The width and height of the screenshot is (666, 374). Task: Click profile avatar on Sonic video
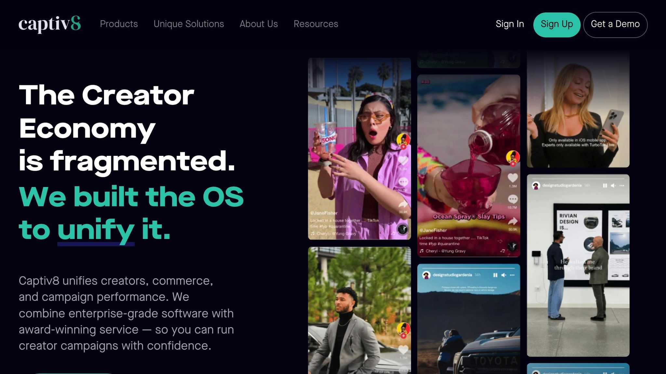tap(403, 140)
